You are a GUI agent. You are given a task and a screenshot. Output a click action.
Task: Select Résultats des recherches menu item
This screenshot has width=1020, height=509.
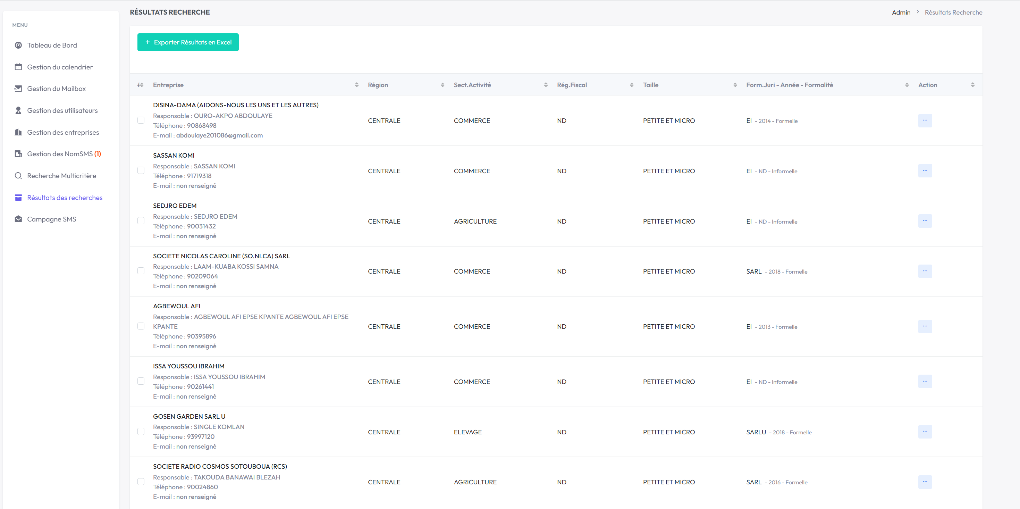click(65, 197)
